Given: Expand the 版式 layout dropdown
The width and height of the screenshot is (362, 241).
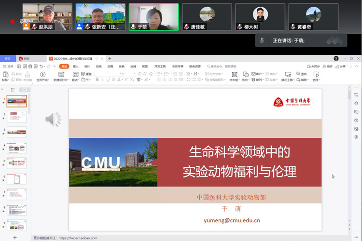Looking at the screenshot, I should (75, 80).
